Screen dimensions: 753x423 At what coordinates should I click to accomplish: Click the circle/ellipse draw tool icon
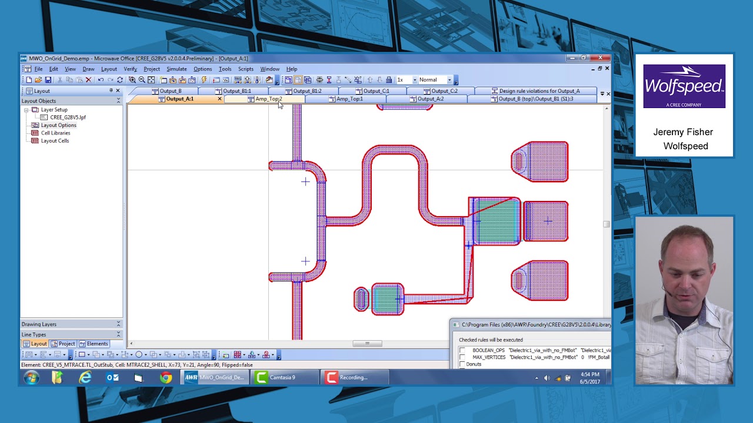139,355
